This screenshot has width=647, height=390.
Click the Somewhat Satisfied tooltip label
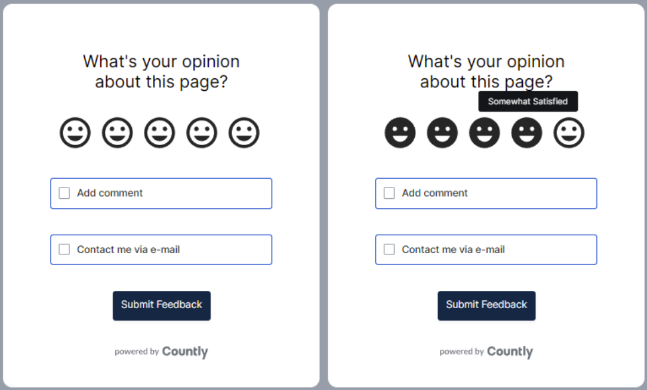[528, 102]
